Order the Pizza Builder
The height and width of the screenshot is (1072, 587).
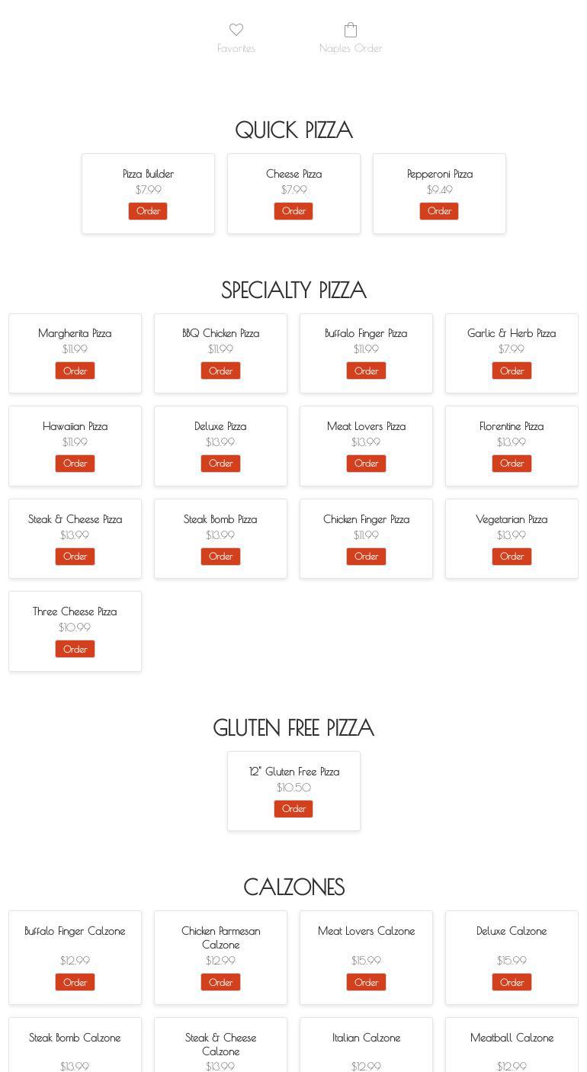pyautogui.click(x=148, y=211)
